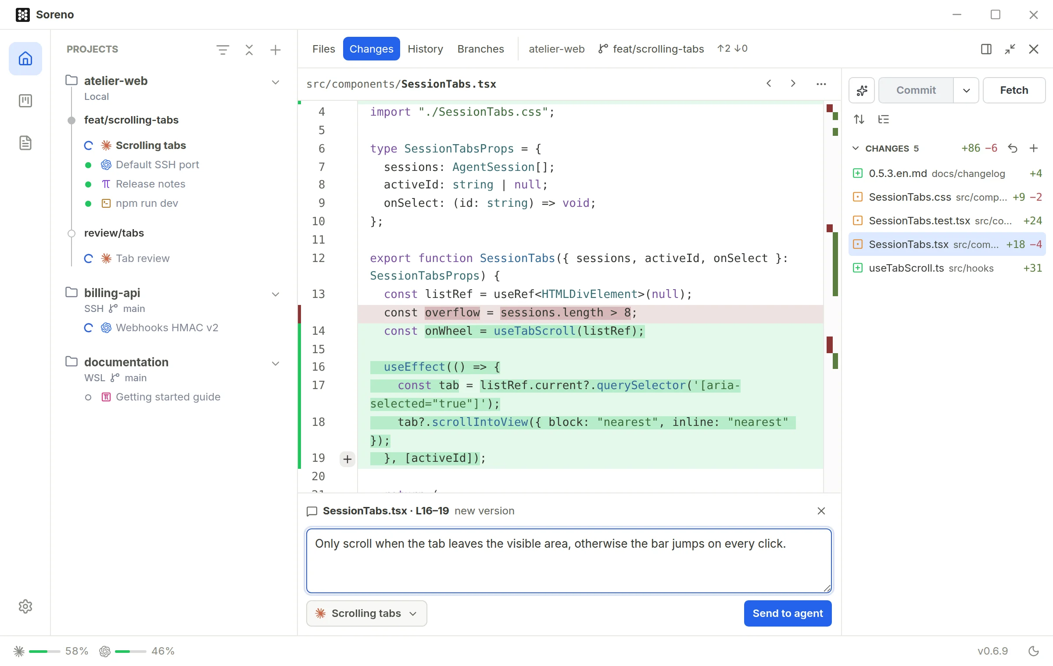Select the review/tabs branch
Viewport: 1053px width, 666px height.
click(x=114, y=233)
